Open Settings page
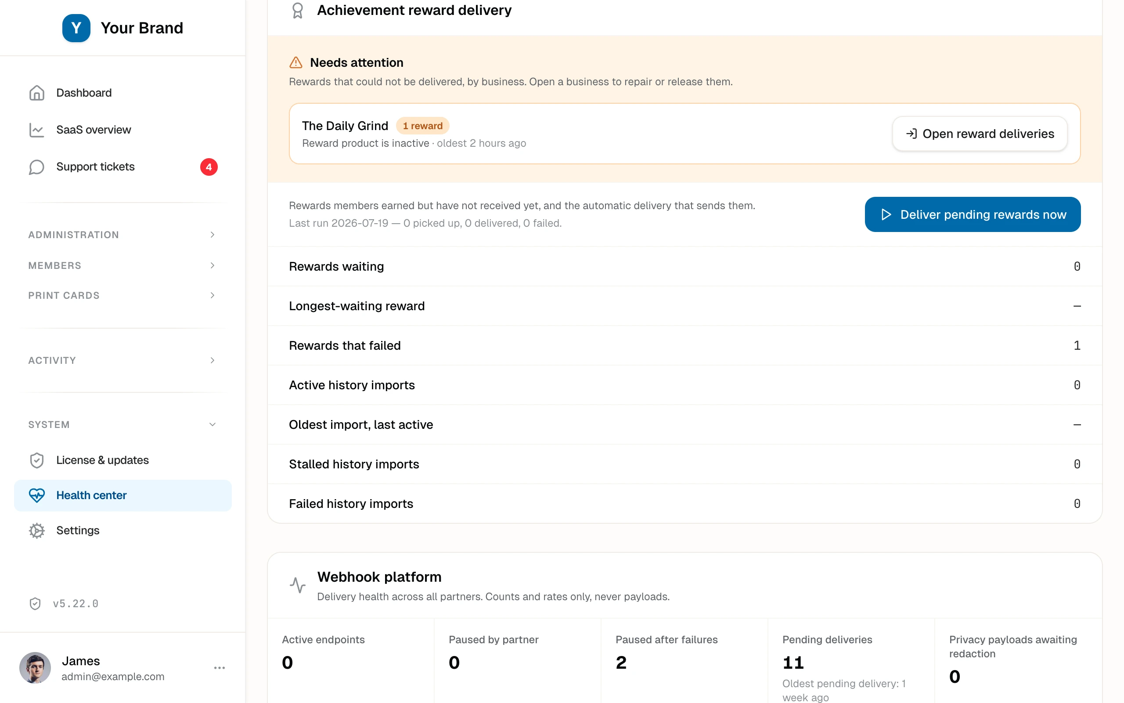The image size is (1124, 703). (x=122, y=530)
